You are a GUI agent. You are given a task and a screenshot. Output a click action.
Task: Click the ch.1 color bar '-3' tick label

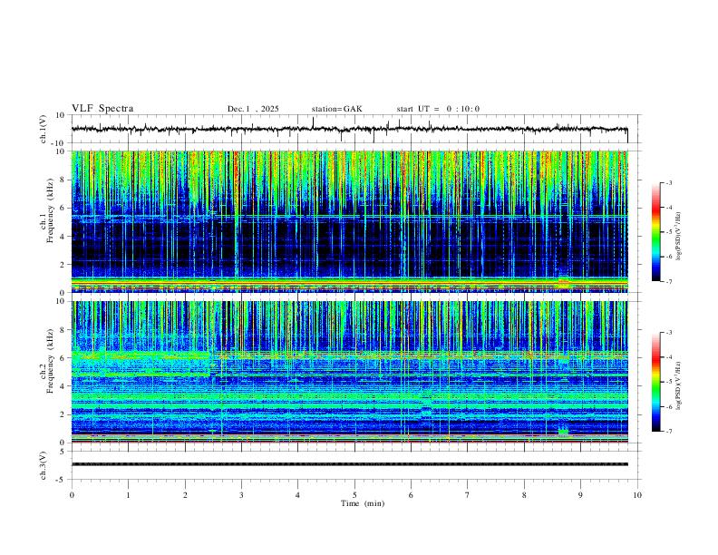point(668,182)
